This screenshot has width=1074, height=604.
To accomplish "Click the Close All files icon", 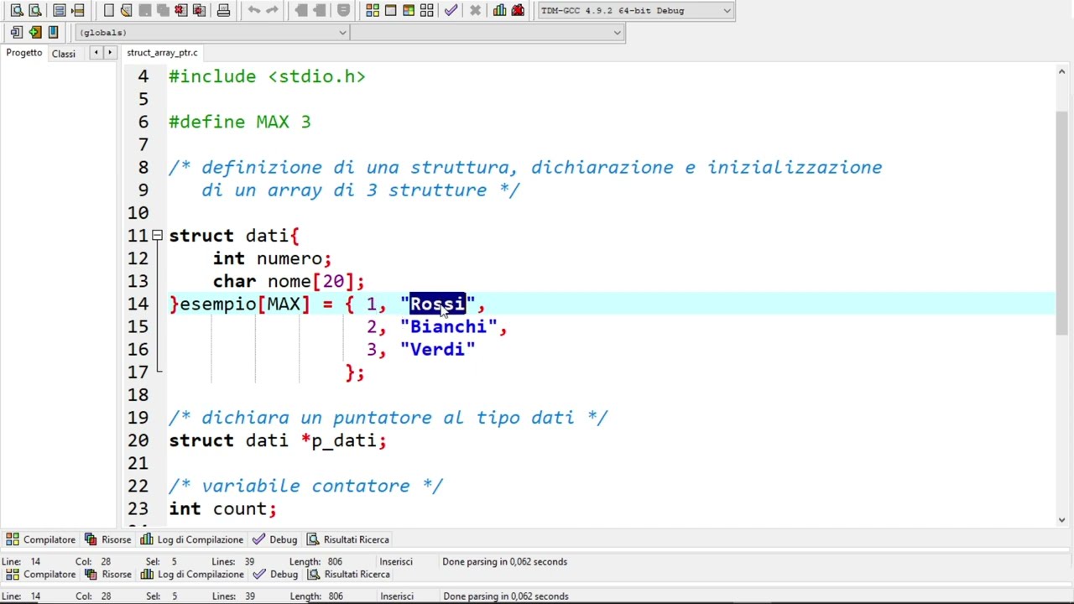I will pos(199,10).
